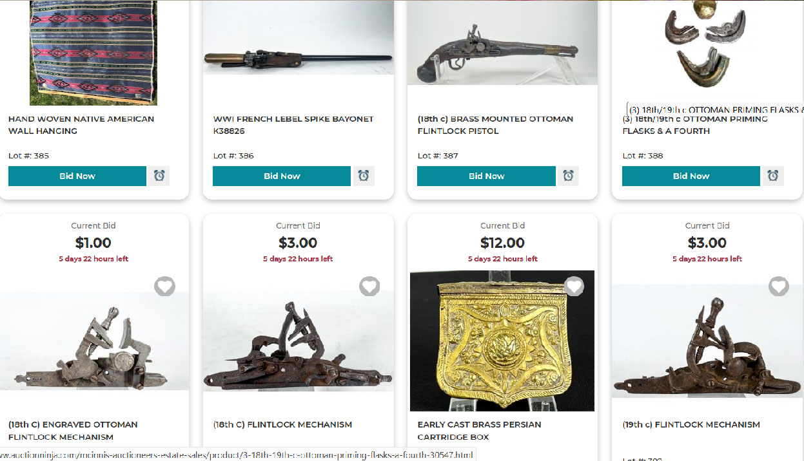Bid now on Ottoman priming flasks

point(691,176)
